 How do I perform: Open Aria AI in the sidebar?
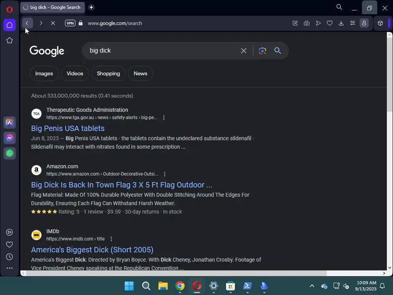pyautogui.click(x=10, y=123)
